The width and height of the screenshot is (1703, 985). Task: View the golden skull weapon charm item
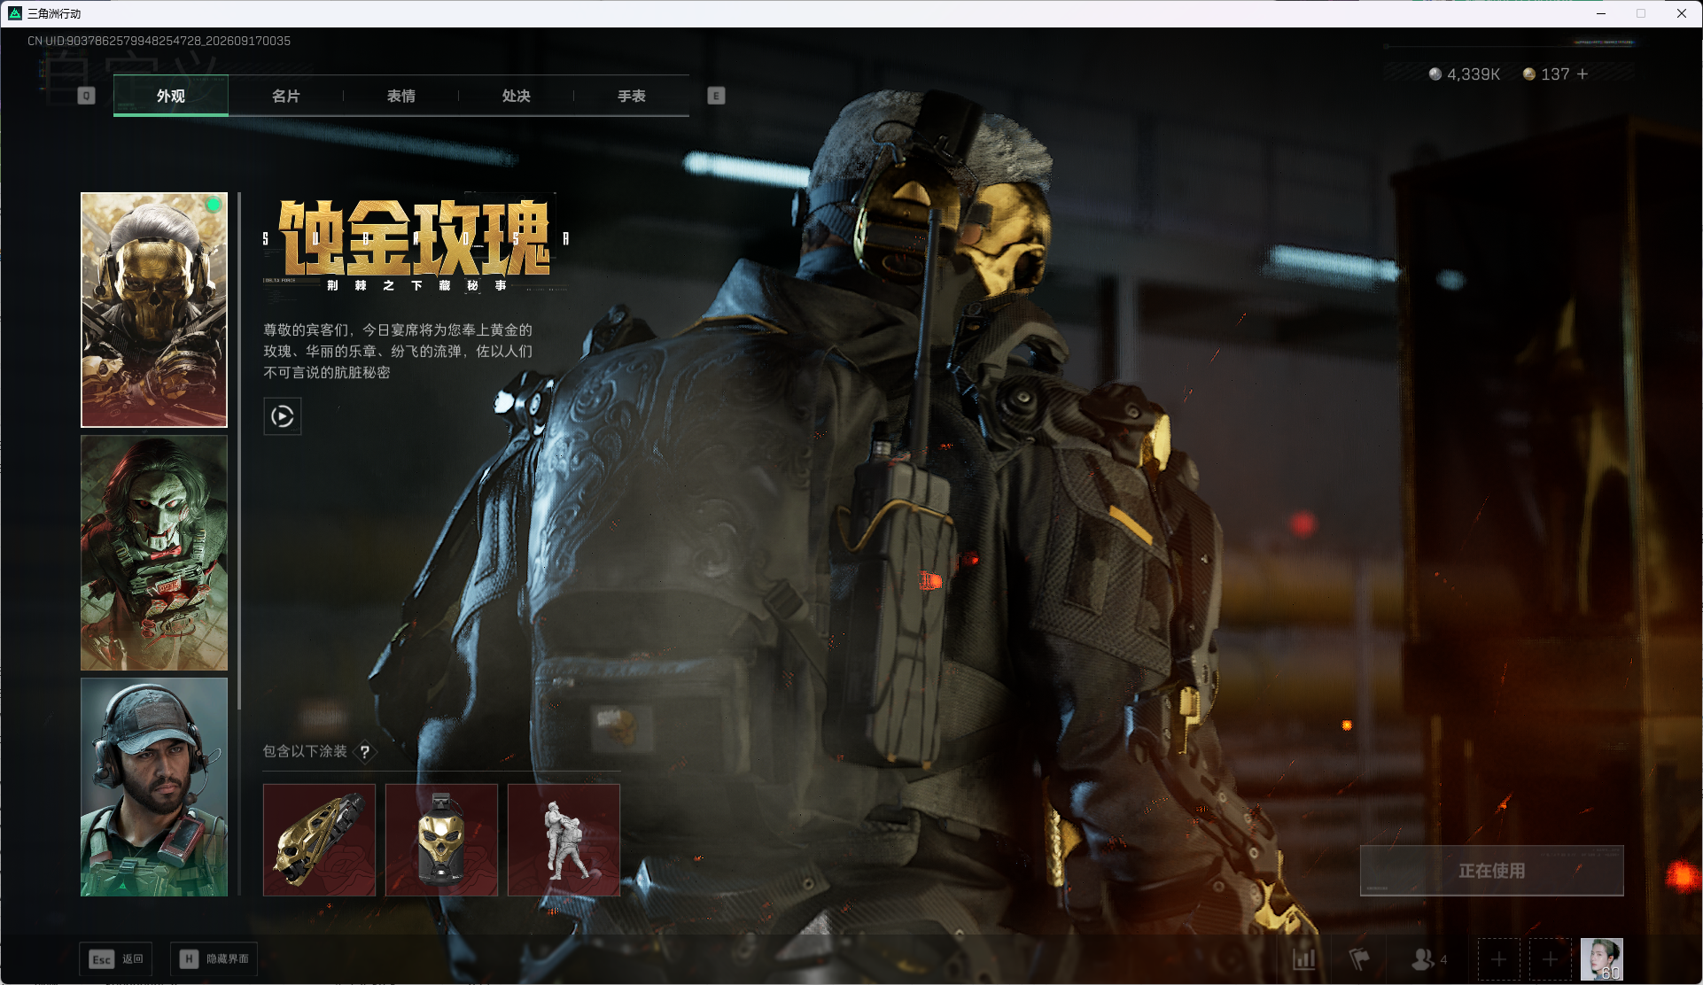319,840
